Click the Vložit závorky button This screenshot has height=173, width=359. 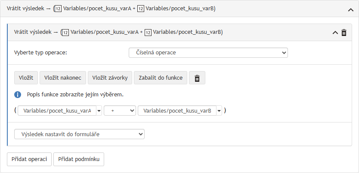point(110,78)
